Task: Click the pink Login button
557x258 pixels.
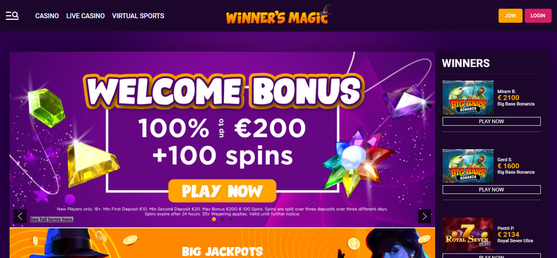Action: (538, 16)
